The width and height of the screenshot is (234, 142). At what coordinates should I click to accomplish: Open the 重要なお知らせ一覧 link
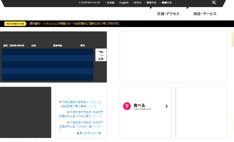[89, 133]
